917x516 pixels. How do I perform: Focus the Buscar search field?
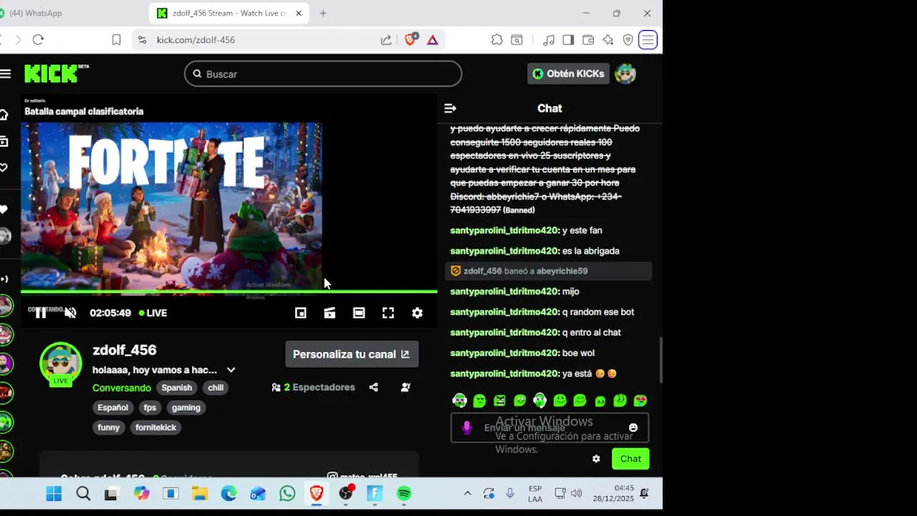pos(323,74)
